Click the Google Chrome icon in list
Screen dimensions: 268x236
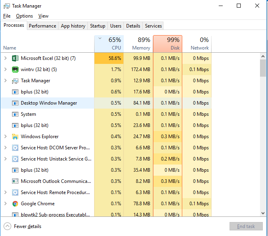click(x=15, y=204)
